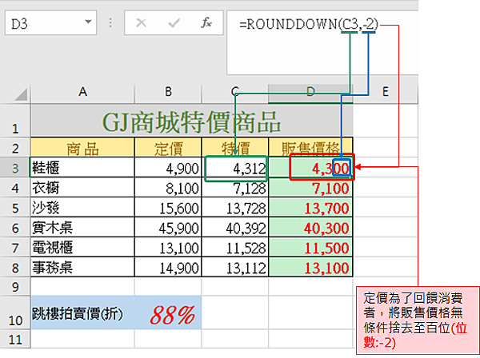The height and width of the screenshot is (358, 480).
Task: Click the 販售價格 cell 13,700
Action: click(310, 207)
